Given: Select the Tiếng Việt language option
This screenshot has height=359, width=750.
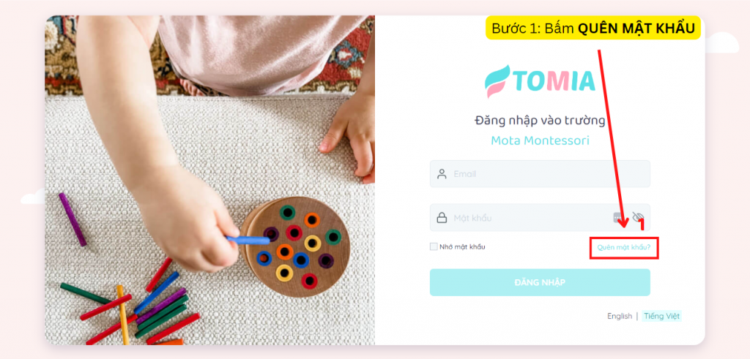Looking at the screenshot, I should 661,316.
